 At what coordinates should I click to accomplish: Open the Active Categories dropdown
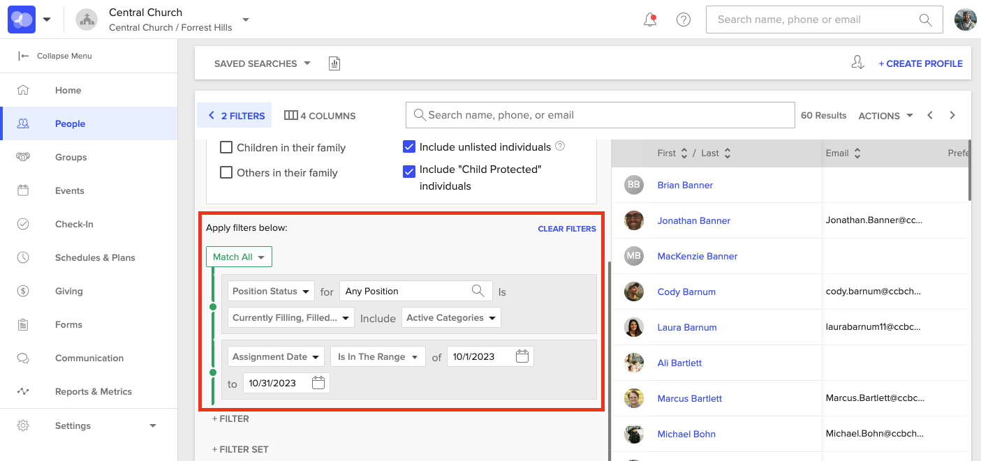click(x=450, y=317)
